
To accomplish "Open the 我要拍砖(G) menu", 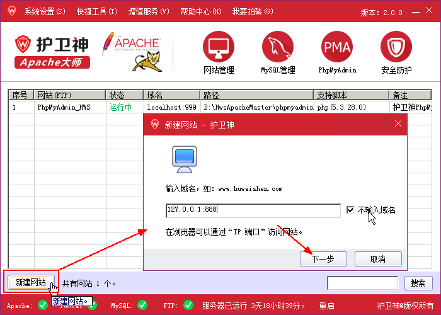I will click(253, 11).
